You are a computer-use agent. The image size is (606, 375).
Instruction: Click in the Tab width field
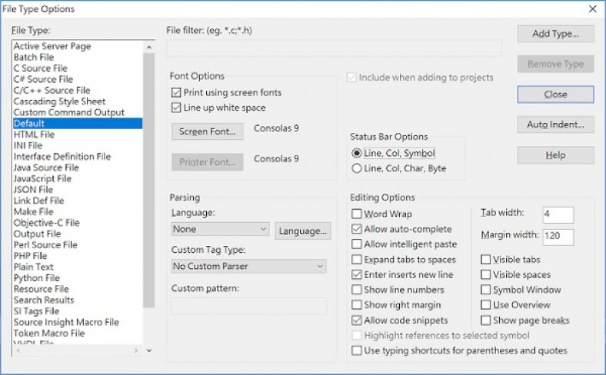[558, 214]
